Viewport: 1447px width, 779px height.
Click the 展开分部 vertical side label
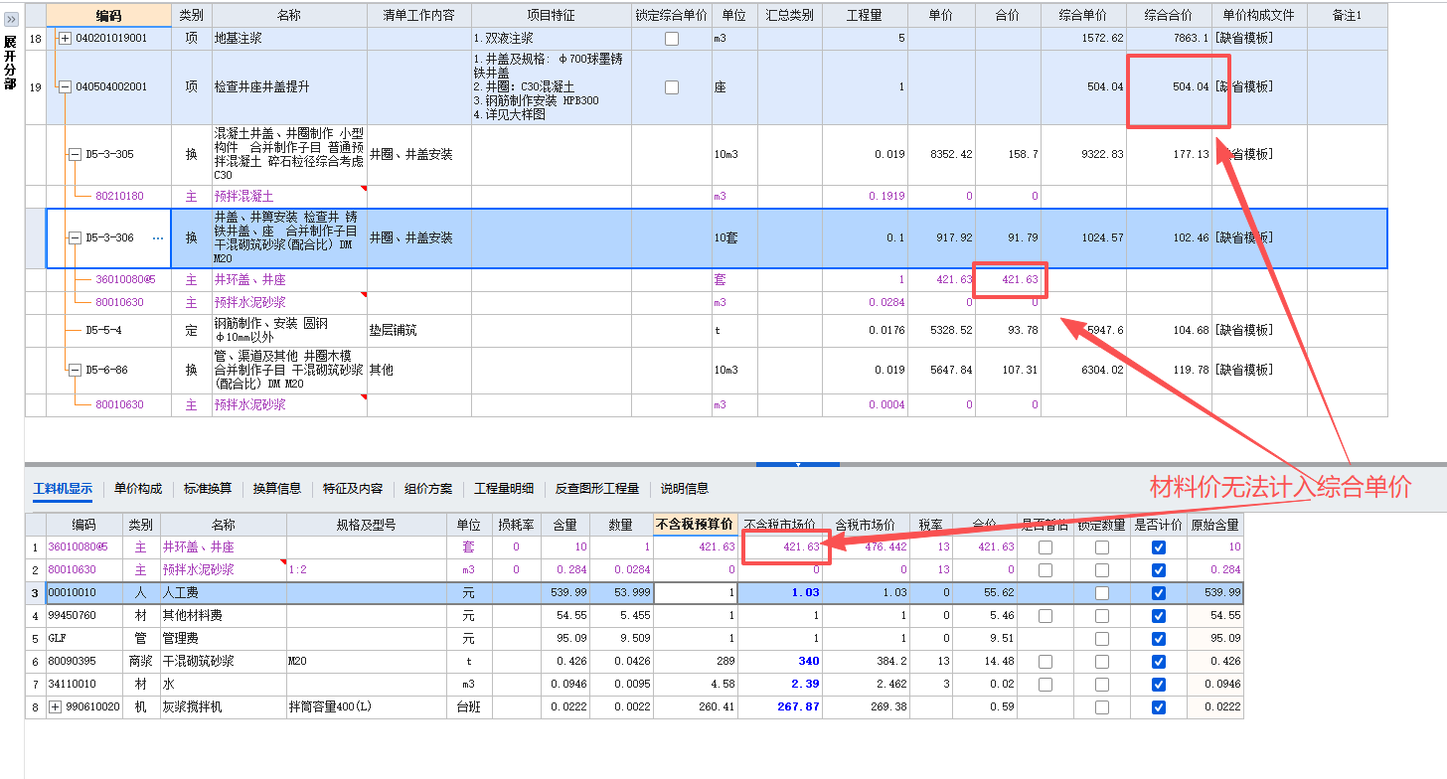point(10,63)
